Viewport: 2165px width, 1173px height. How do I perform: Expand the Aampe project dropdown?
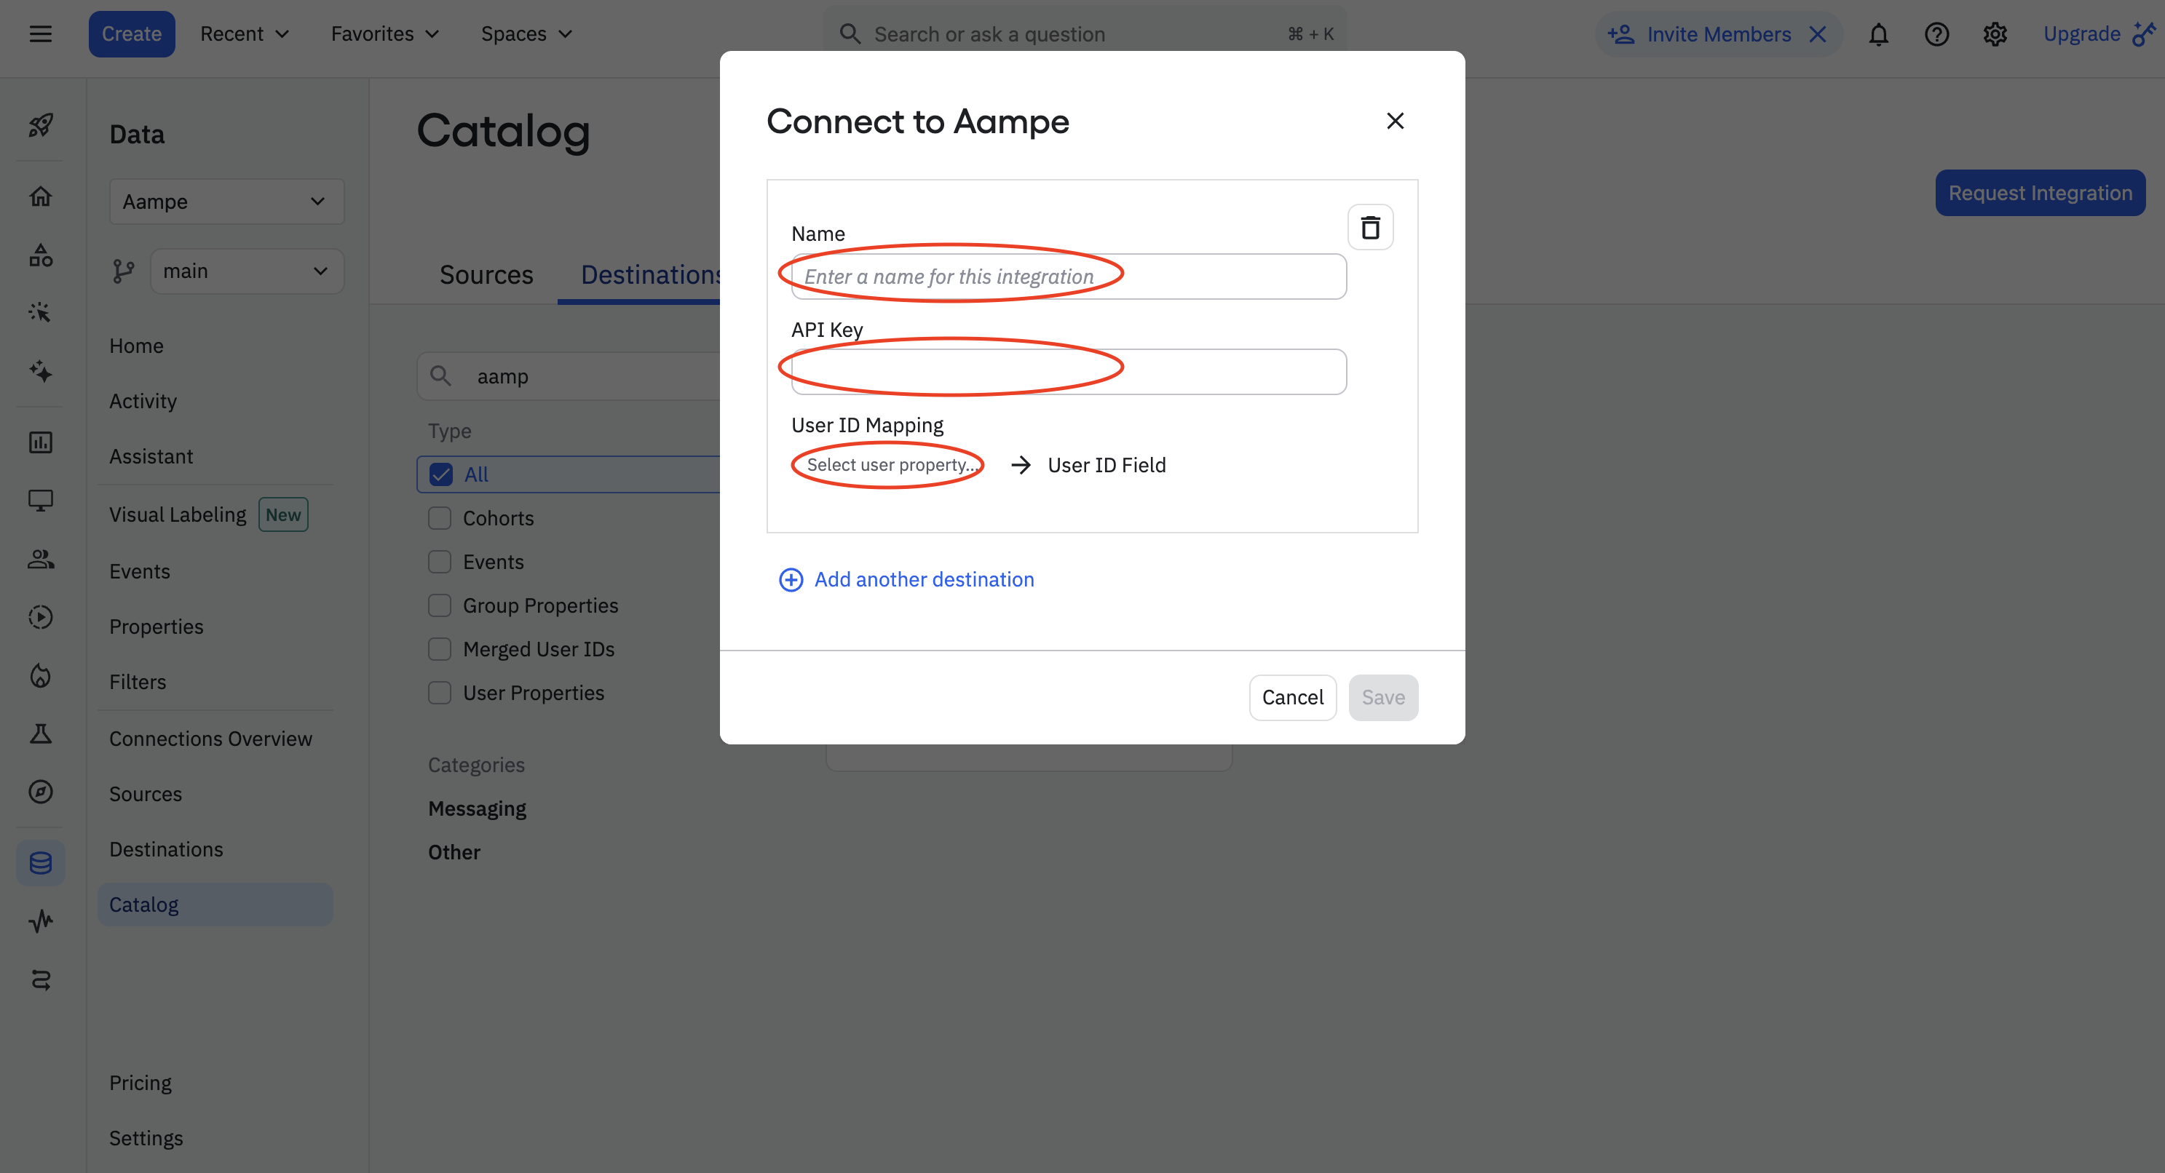pos(226,202)
